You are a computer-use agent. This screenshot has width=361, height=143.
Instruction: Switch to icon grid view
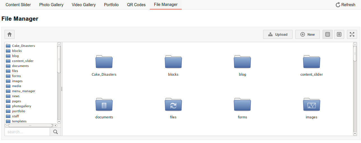(x=327, y=34)
